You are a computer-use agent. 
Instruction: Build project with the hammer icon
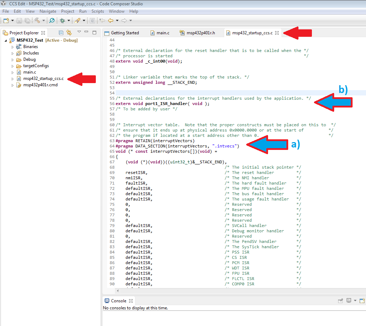pos(37,21)
